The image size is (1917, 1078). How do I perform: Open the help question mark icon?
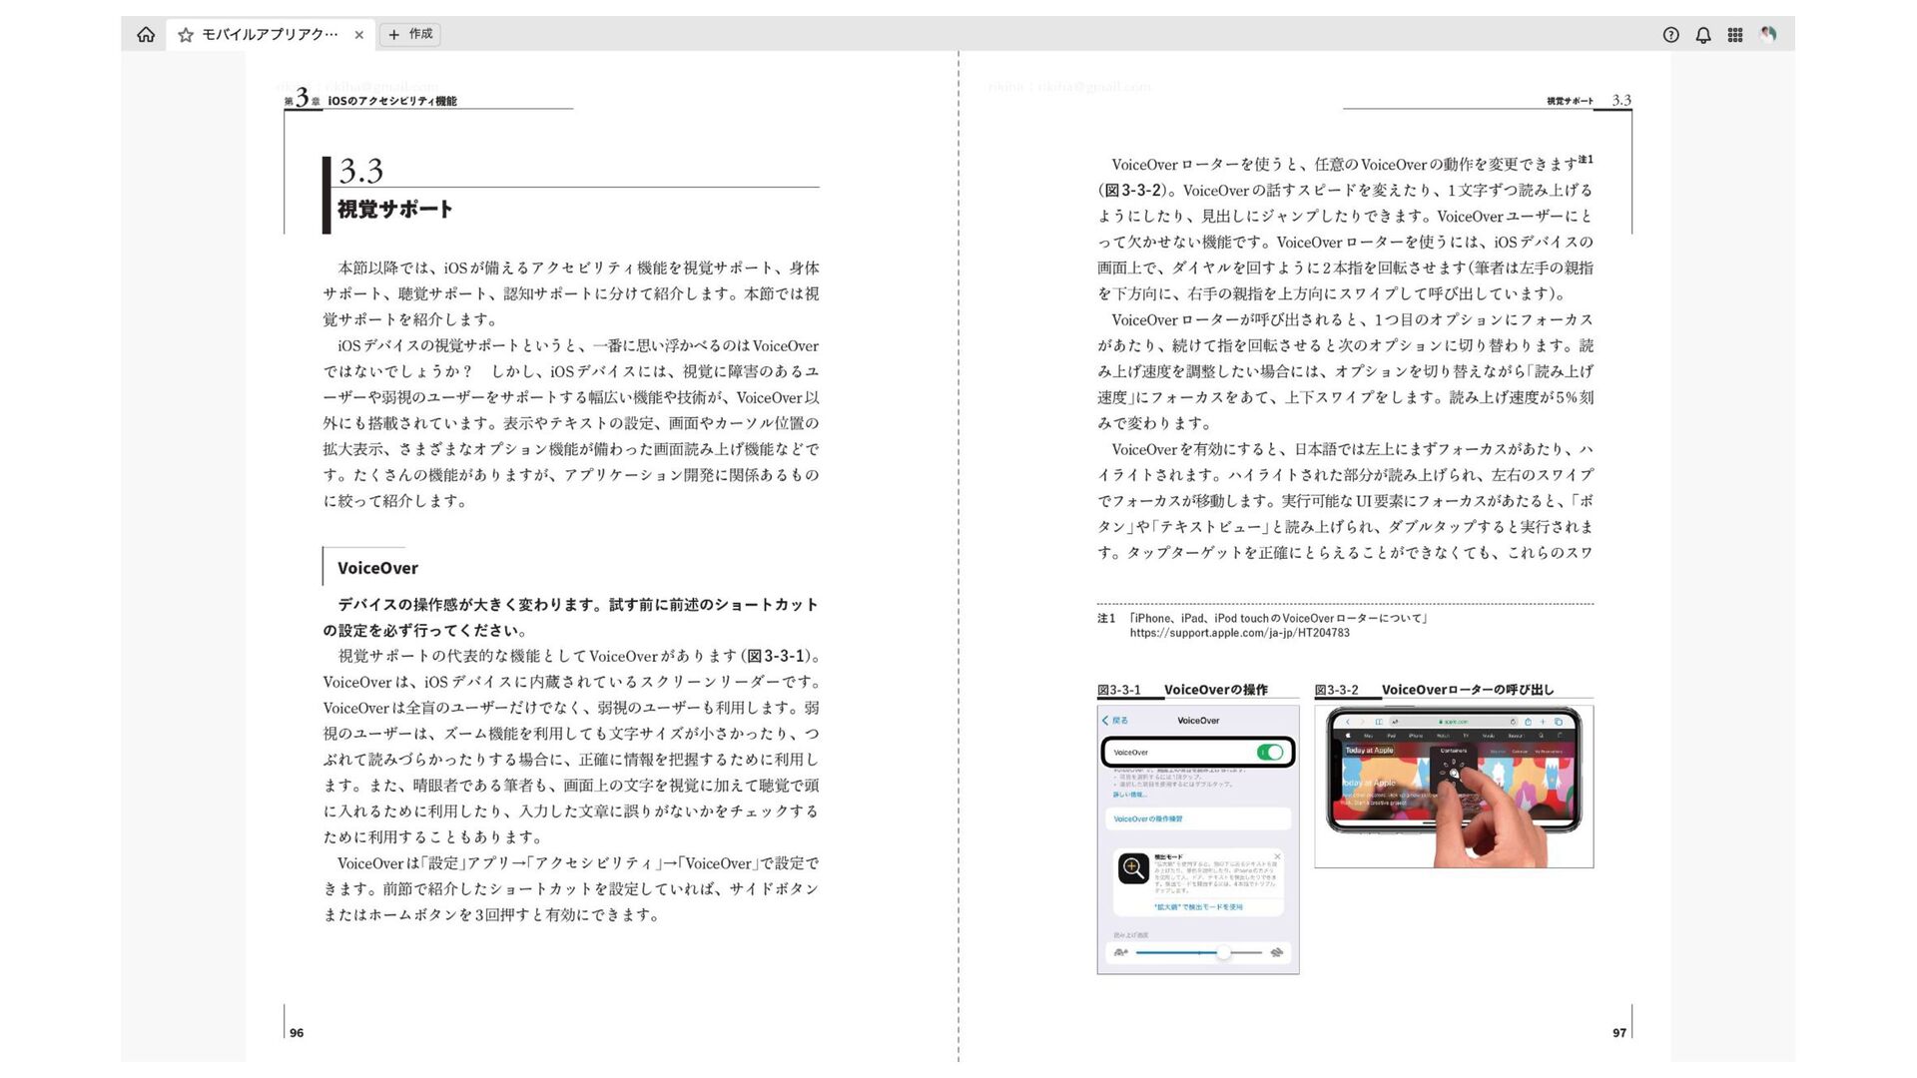click(x=1670, y=35)
